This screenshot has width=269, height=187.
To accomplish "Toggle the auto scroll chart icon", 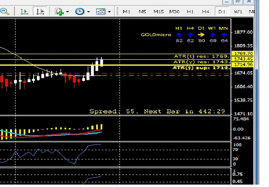I will (x=24, y=12).
